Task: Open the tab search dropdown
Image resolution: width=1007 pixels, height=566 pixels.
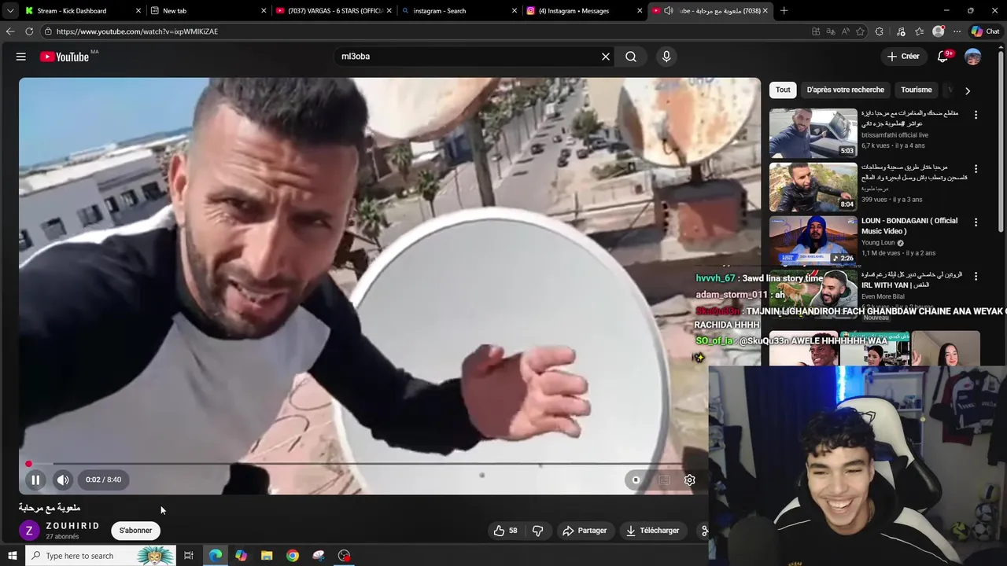Action: click(x=9, y=11)
